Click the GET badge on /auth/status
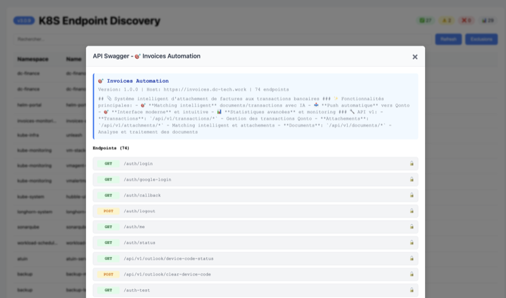The width and height of the screenshot is (506, 298). click(108, 242)
